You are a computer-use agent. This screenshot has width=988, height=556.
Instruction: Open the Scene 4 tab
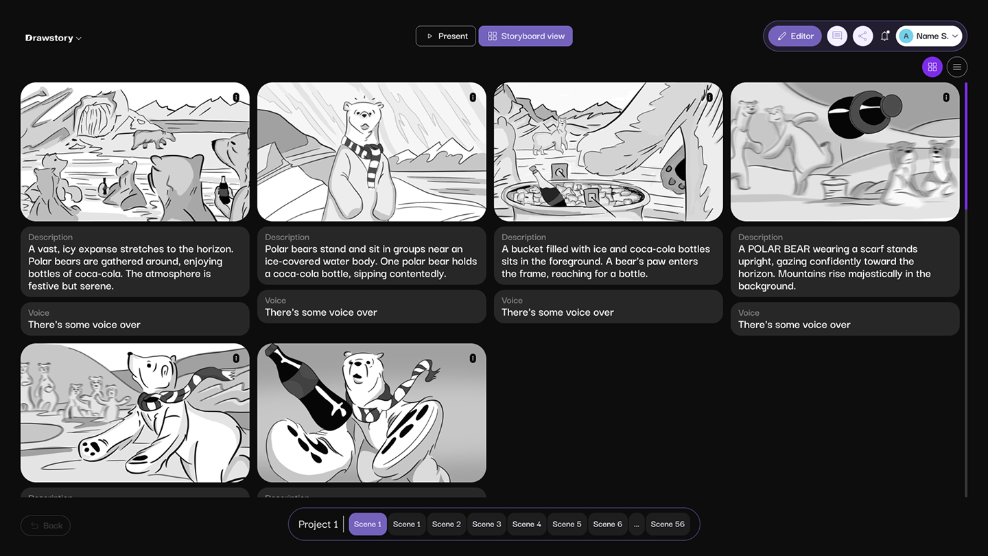[527, 524]
